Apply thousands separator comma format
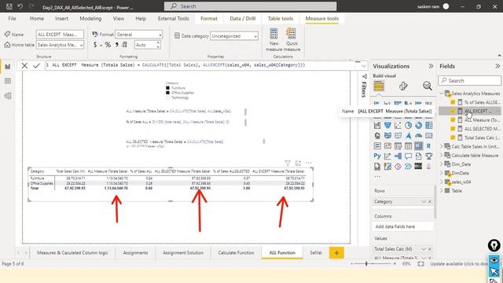Screen dimensions: 503x283 point(117,45)
